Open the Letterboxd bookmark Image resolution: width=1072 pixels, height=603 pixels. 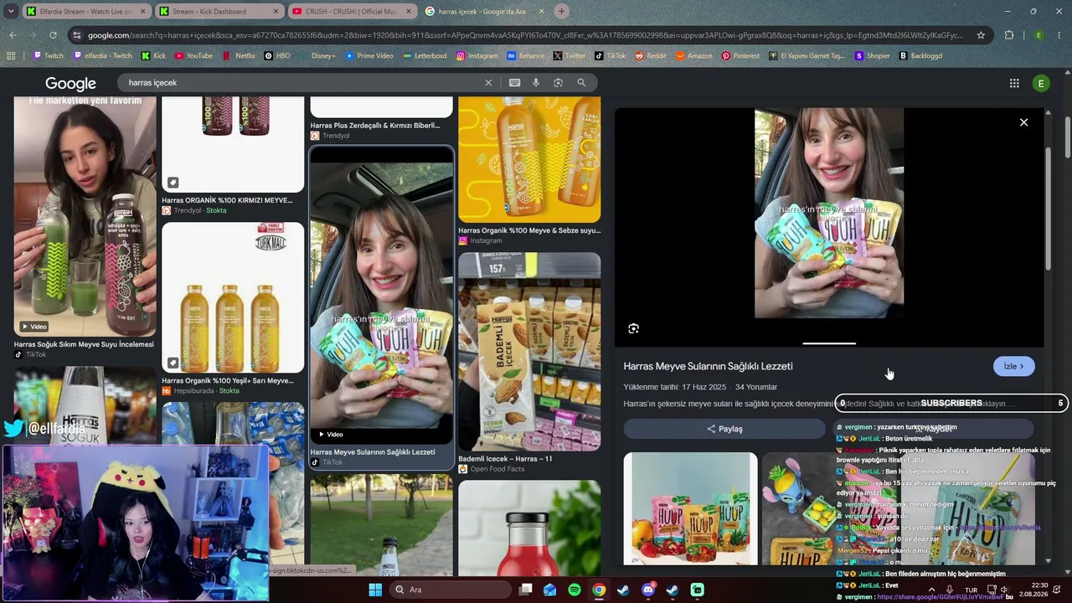tap(425, 56)
